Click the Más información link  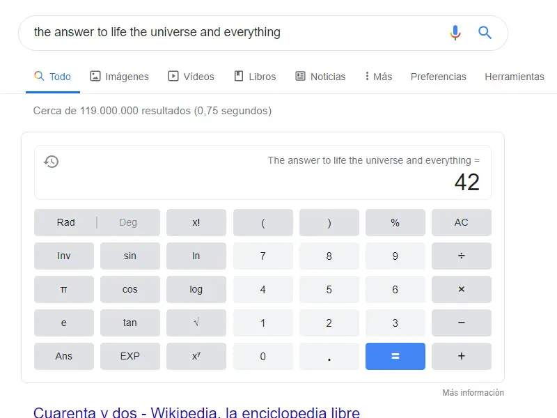[473, 393]
